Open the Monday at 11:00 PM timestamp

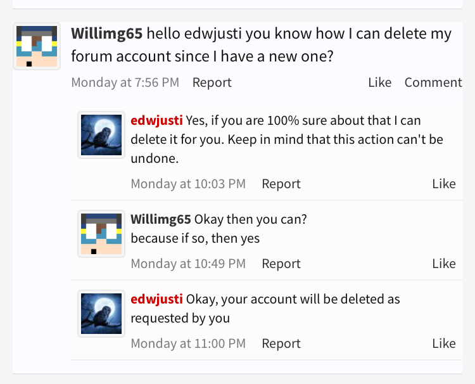pyautogui.click(x=188, y=343)
